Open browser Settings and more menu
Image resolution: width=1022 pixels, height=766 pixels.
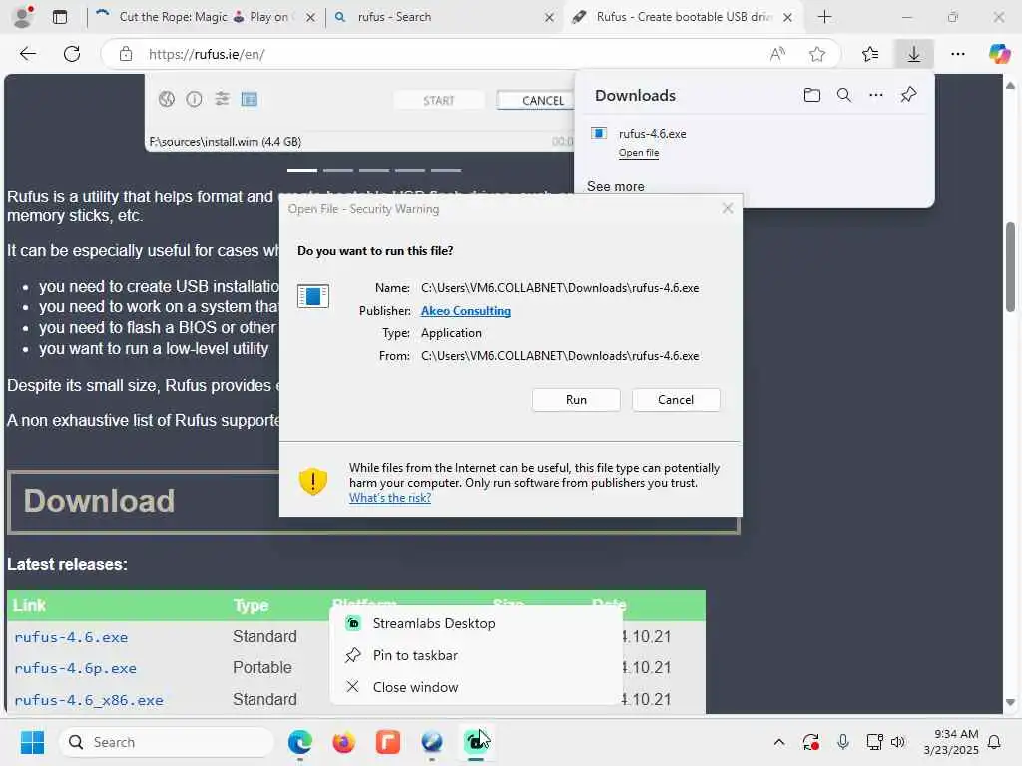coord(957,54)
